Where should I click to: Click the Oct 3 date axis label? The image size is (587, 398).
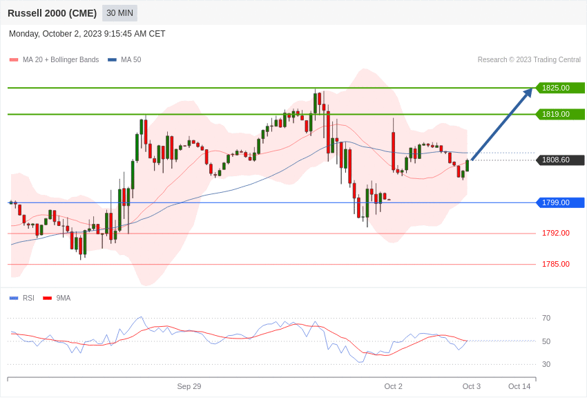[x=472, y=386]
